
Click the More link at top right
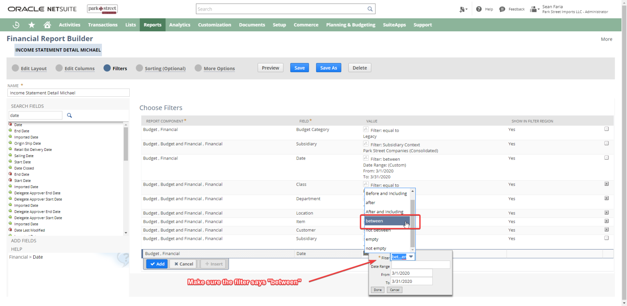[607, 39]
